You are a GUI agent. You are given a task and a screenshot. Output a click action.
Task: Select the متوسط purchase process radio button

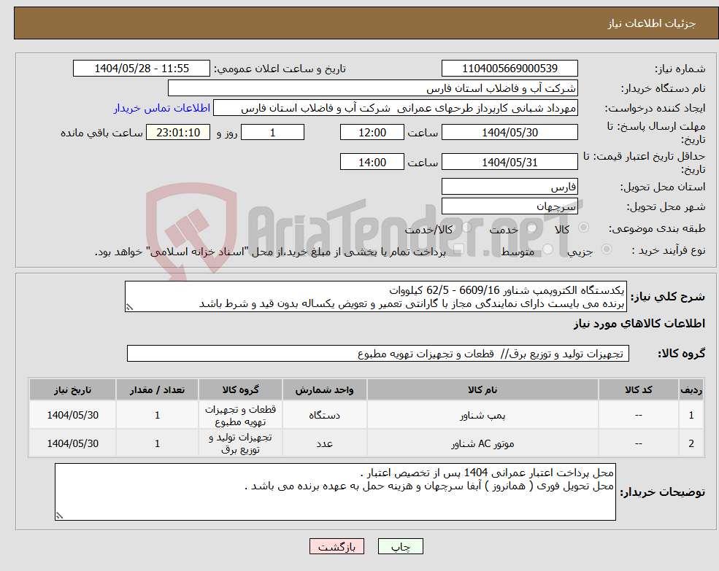coord(547,248)
